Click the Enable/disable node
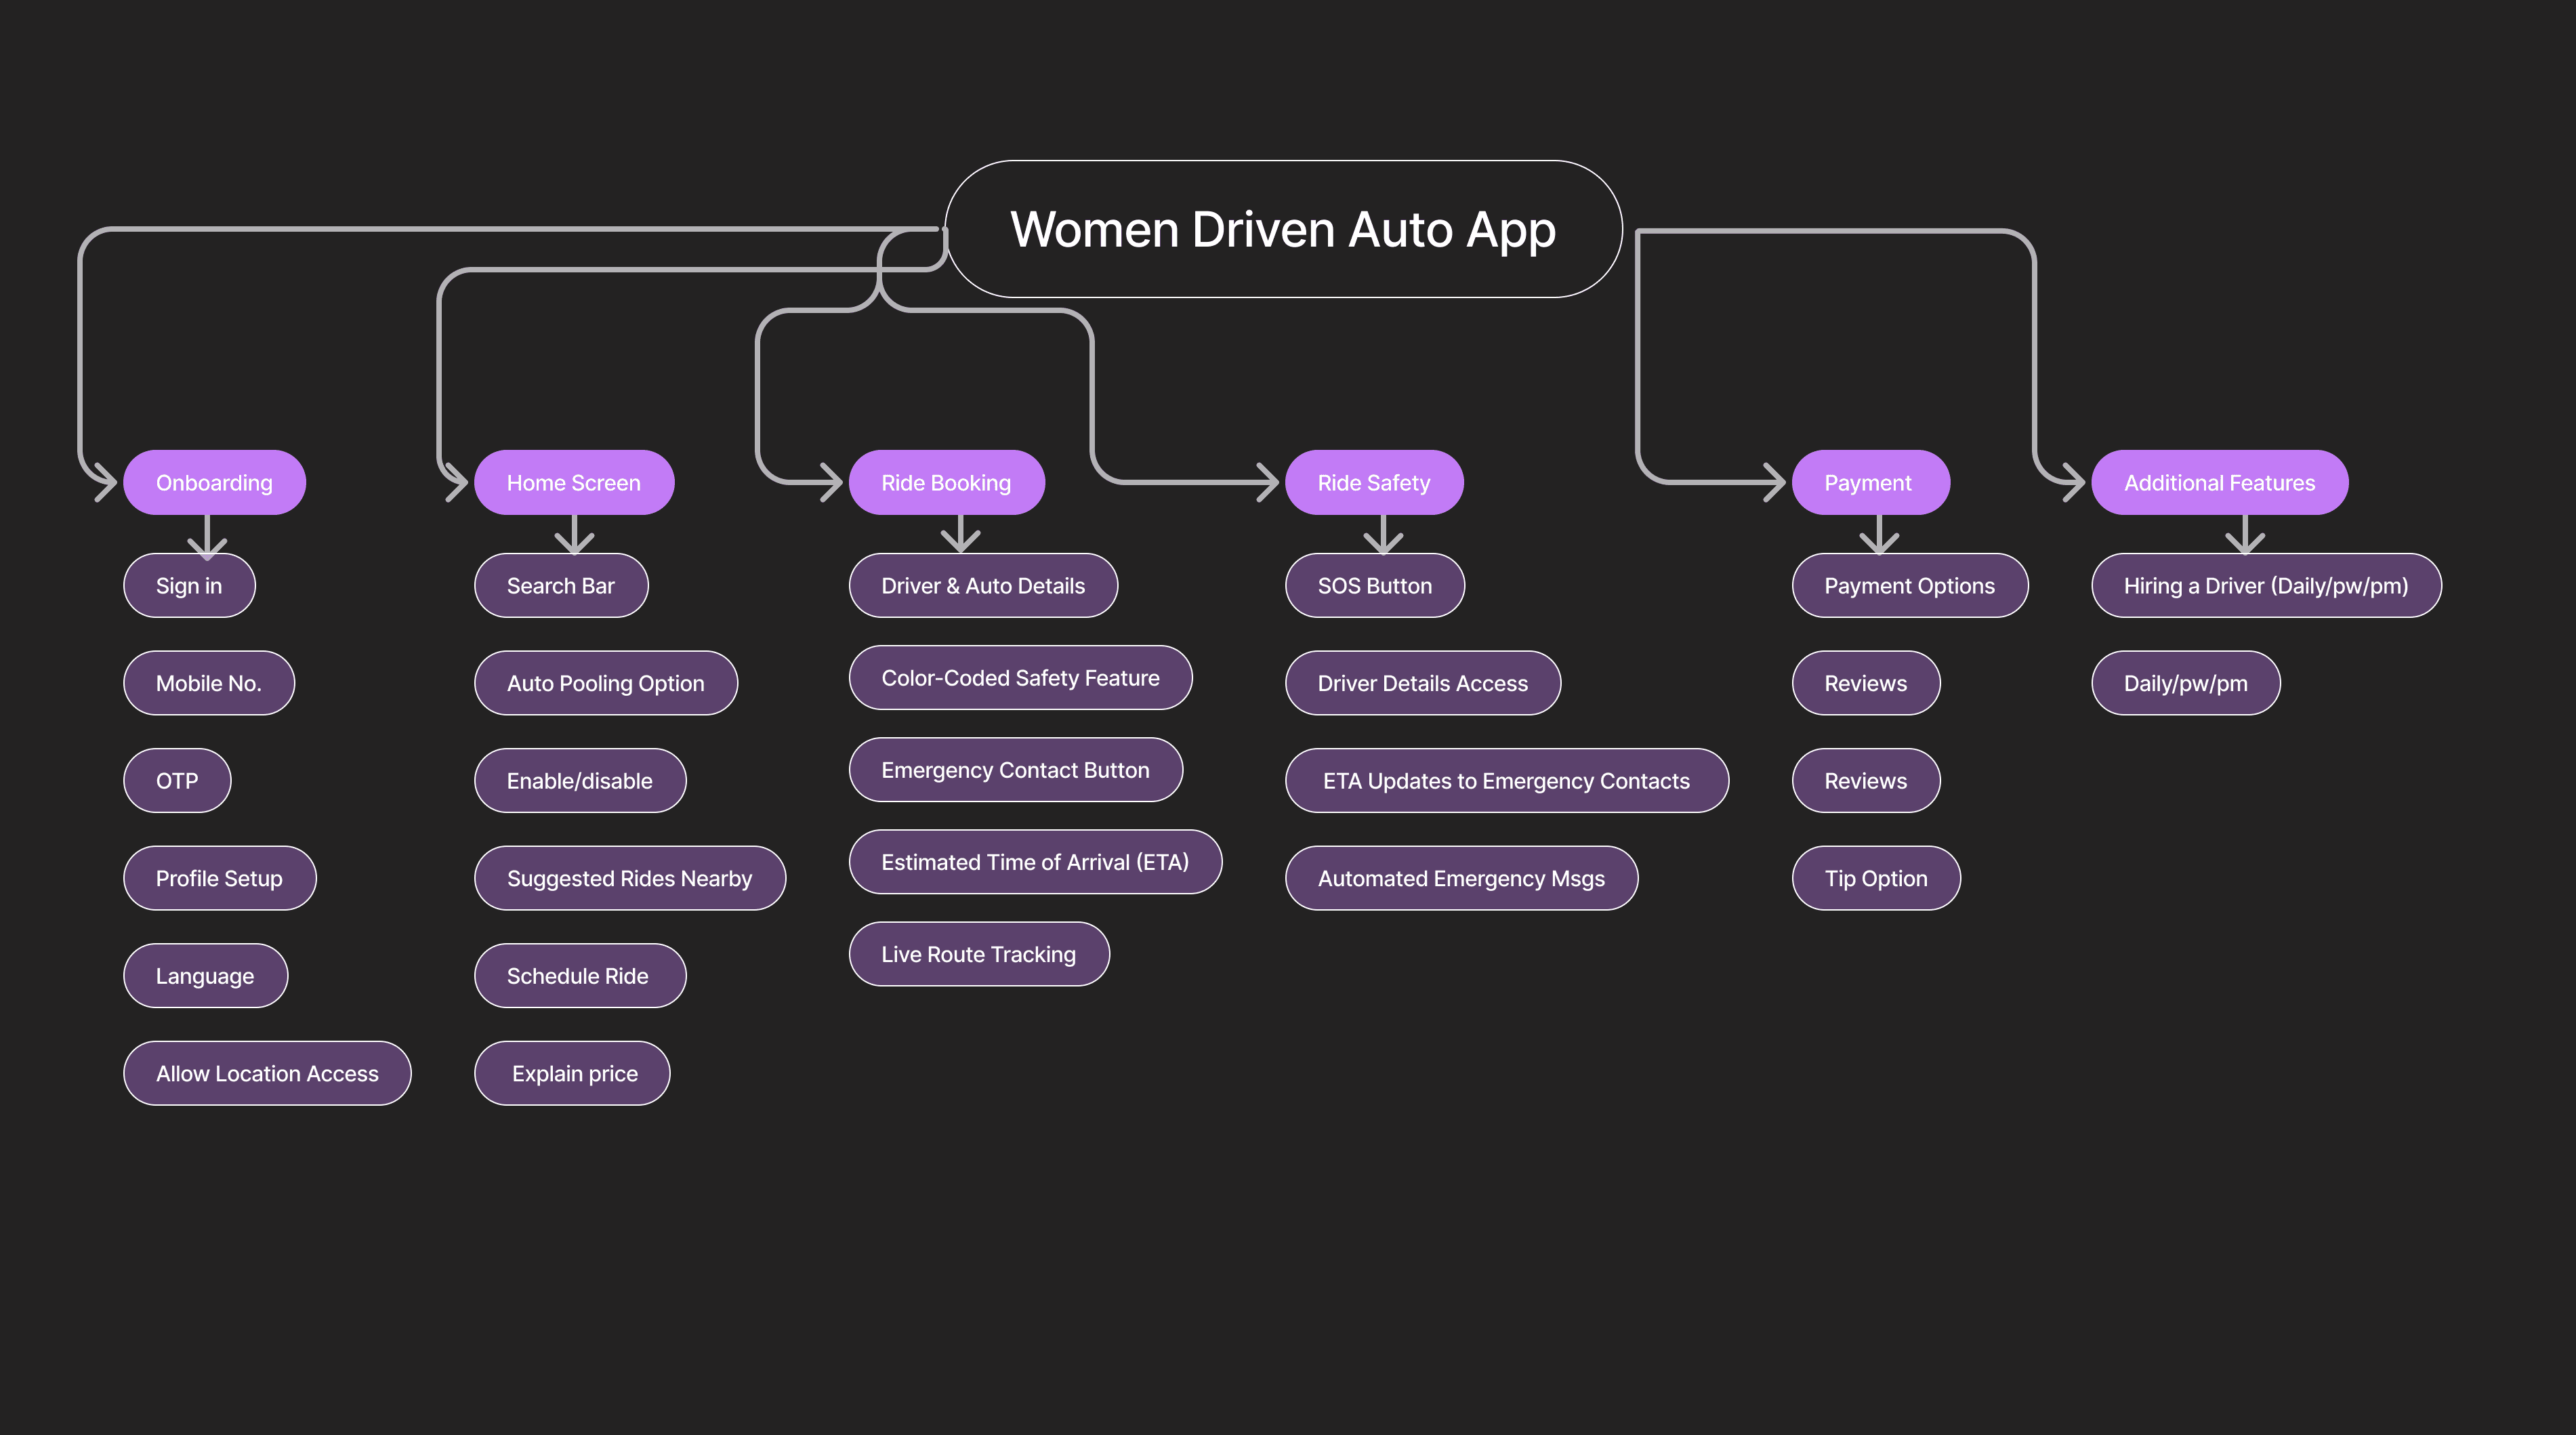Viewport: 2576px width, 1435px height. coord(579,781)
